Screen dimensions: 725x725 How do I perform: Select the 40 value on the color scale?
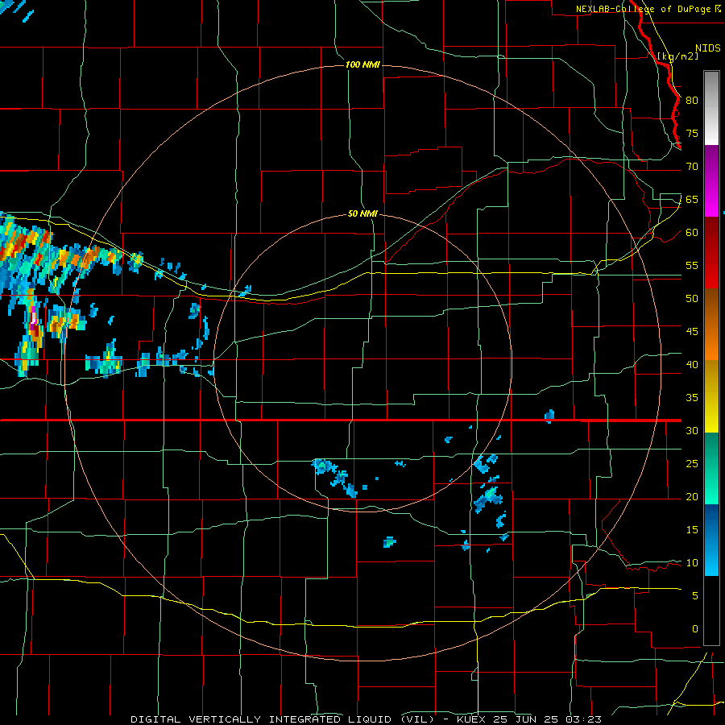point(692,365)
